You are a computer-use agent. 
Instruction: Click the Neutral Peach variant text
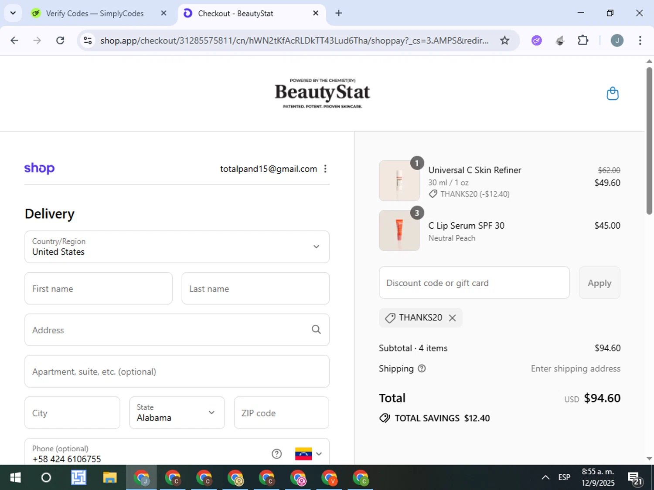452,238
